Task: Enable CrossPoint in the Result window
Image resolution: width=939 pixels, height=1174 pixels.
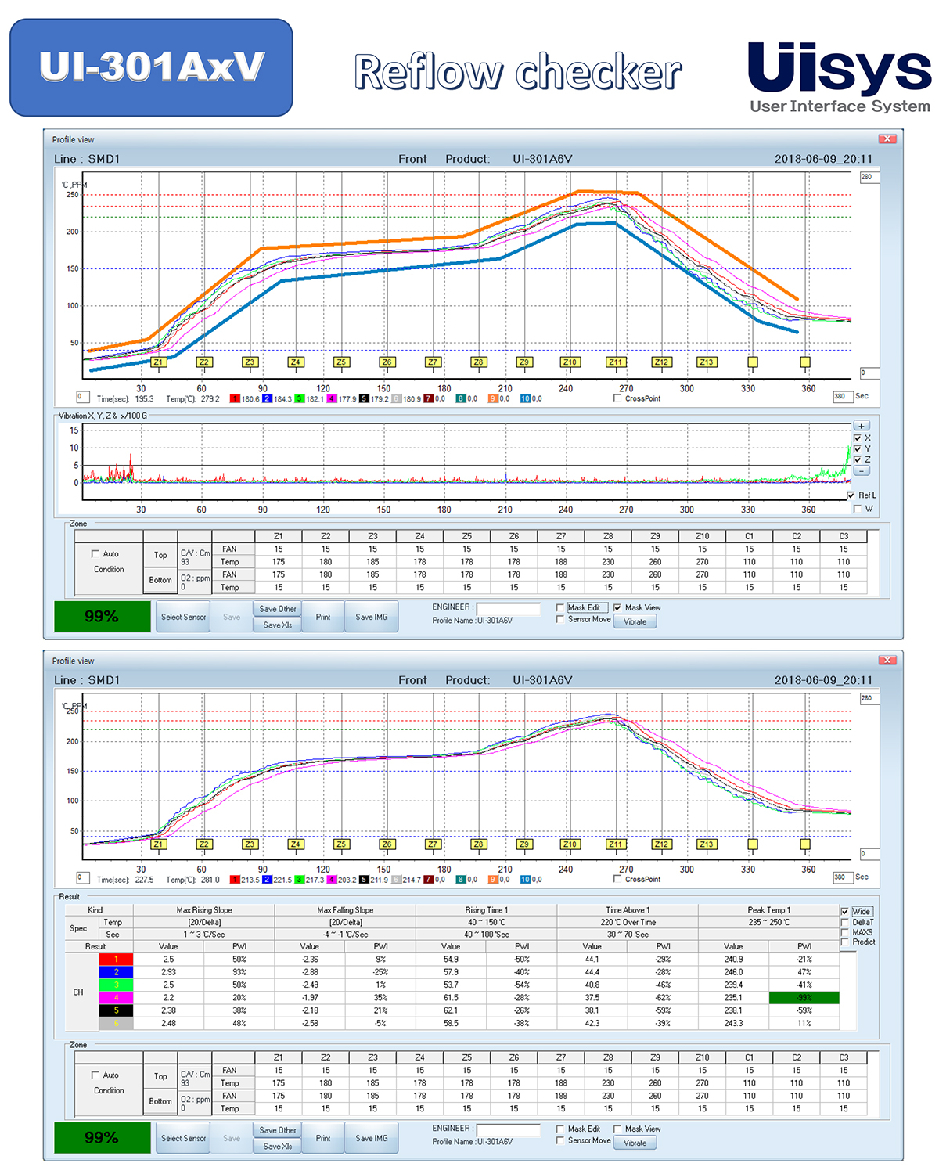Action: pos(618,879)
